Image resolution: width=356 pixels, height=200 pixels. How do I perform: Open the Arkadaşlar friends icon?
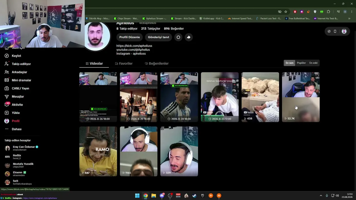click(7, 72)
